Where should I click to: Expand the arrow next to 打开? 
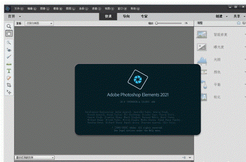(20, 16)
